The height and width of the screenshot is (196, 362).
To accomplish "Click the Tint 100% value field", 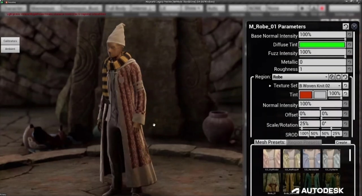I will 335,93.
